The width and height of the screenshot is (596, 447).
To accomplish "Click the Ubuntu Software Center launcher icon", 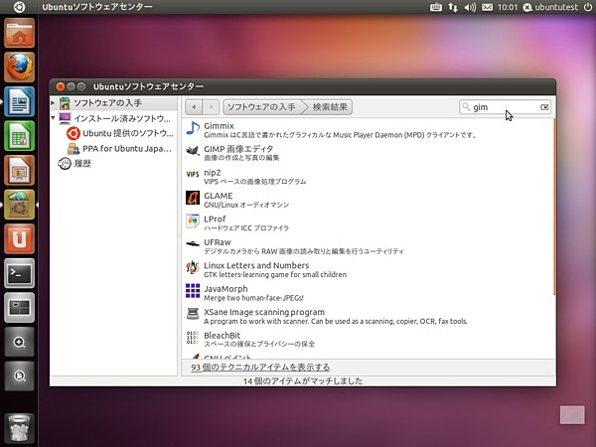I will click(20, 205).
